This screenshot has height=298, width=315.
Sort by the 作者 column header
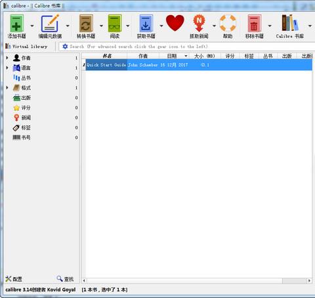point(143,56)
